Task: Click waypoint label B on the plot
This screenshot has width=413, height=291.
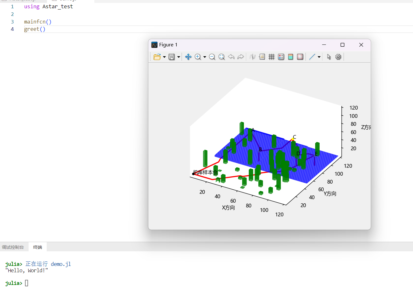Action: tap(261, 149)
